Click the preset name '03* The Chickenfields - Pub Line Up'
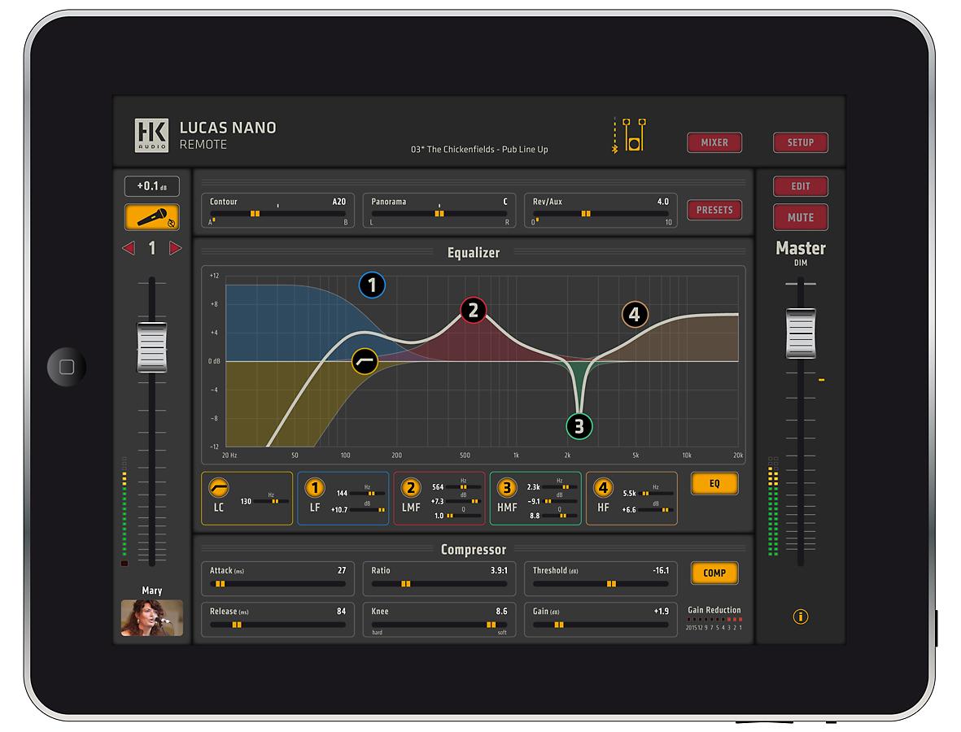 click(x=479, y=150)
